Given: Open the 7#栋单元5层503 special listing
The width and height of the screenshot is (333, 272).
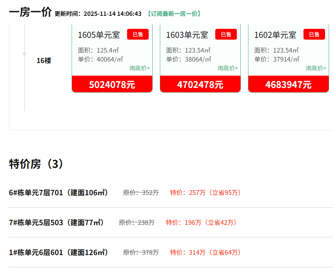Looking at the screenshot, I should coord(57,223).
